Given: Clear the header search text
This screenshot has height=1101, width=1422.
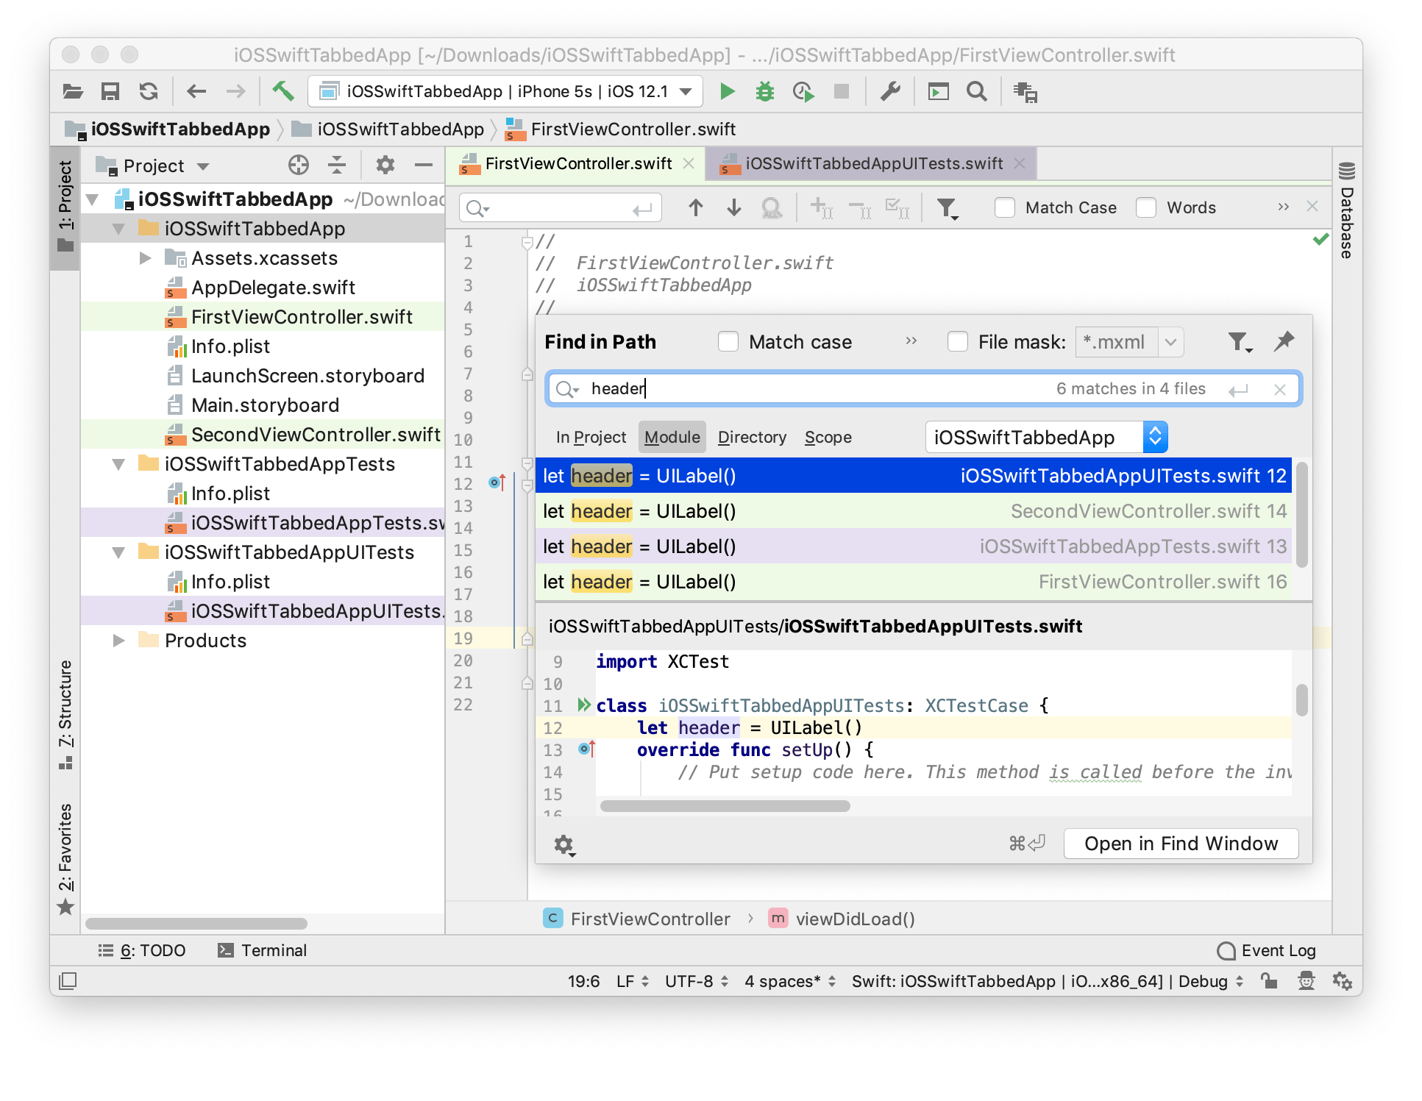Looking at the screenshot, I should pyautogui.click(x=1280, y=390).
